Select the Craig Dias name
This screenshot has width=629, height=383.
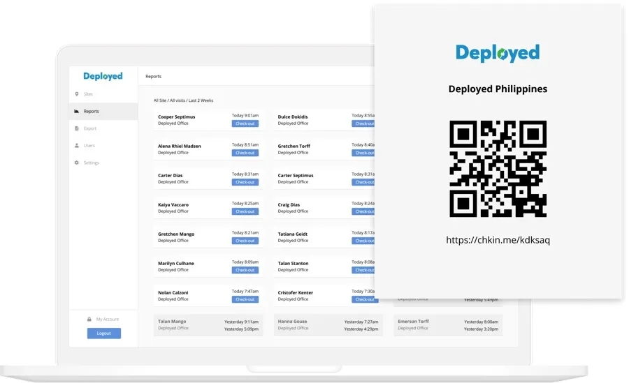[x=289, y=204]
